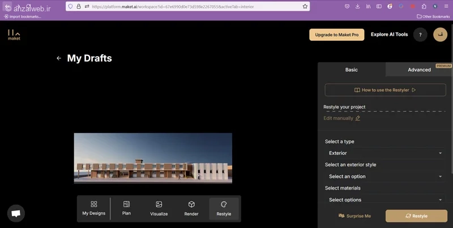Click the red extension icon in toolbar

click(413, 6)
